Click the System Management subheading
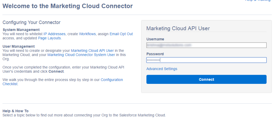276x119 pixels. coord(21,30)
